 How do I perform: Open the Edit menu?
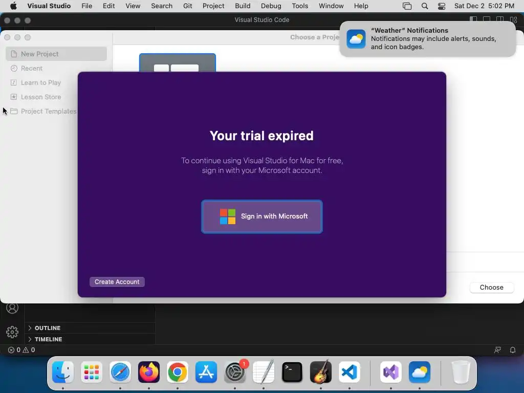[108, 6]
